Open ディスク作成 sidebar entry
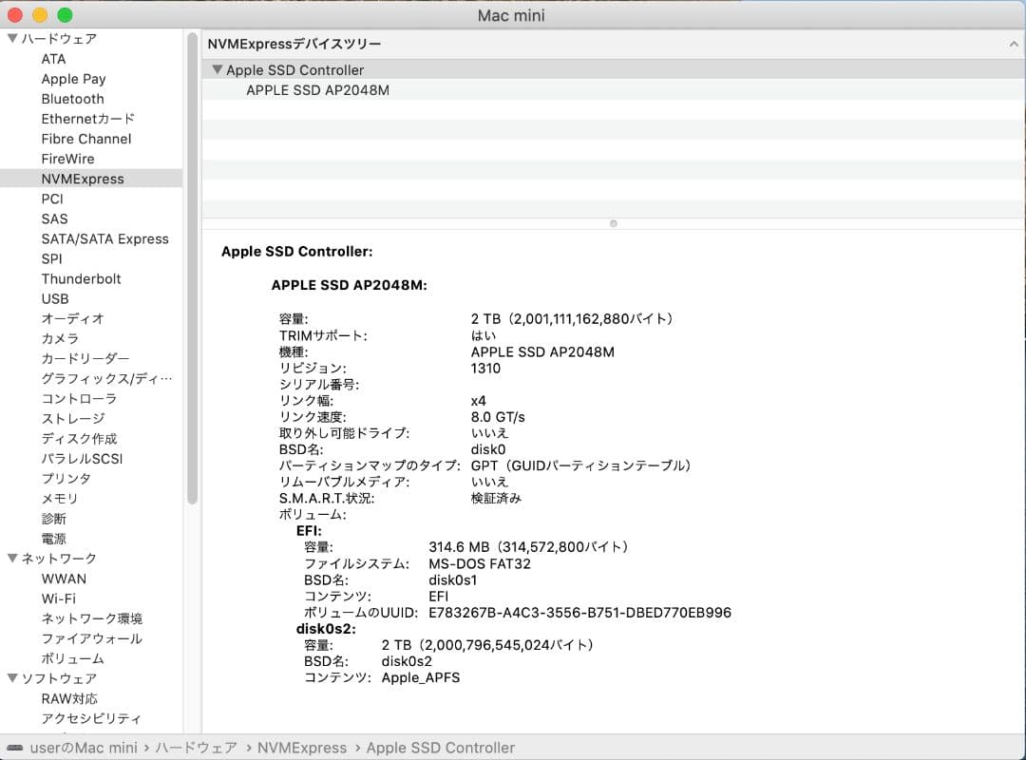 click(x=79, y=439)
